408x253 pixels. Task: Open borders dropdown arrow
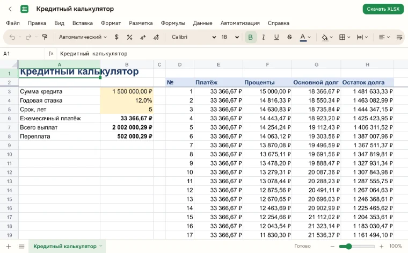349,37
